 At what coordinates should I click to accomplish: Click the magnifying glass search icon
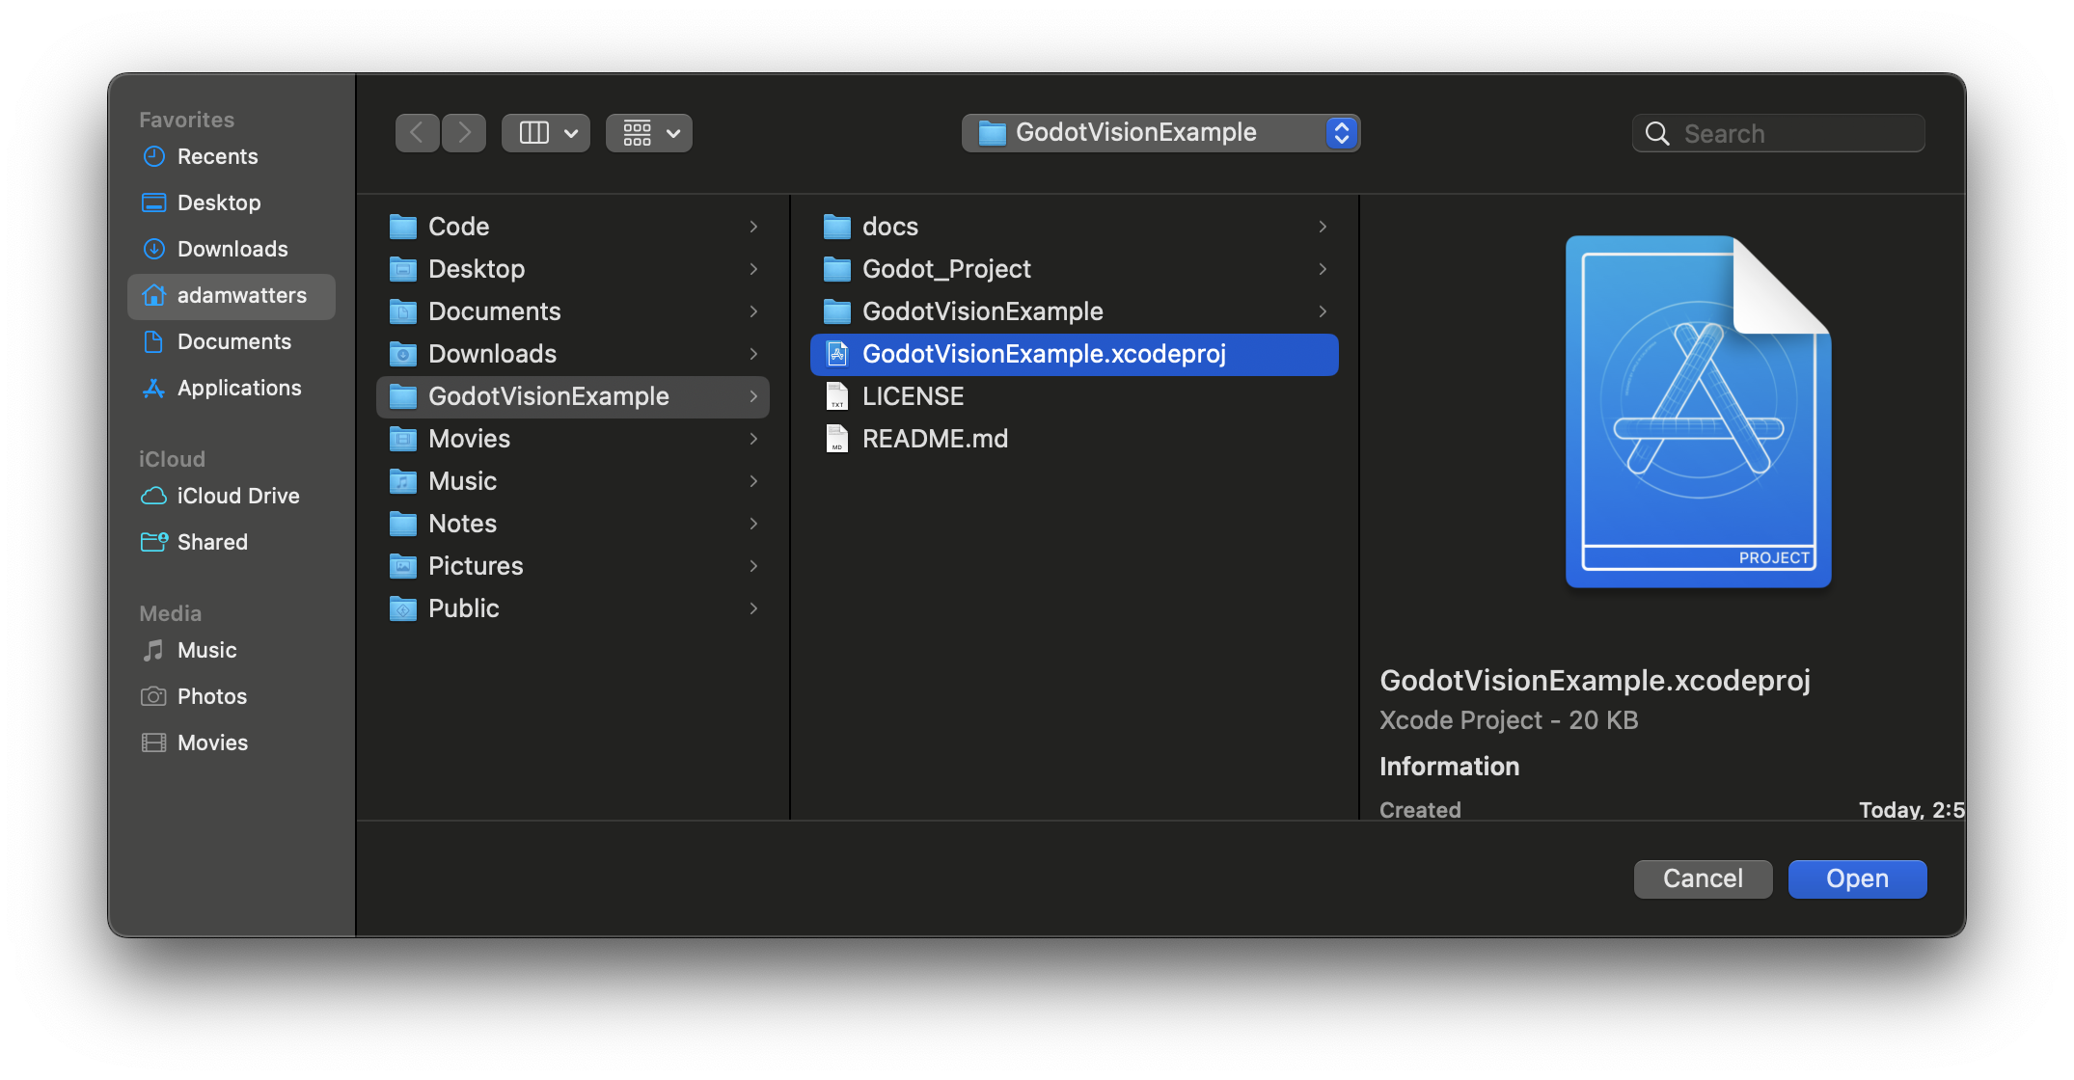(x=1657, y=133)
